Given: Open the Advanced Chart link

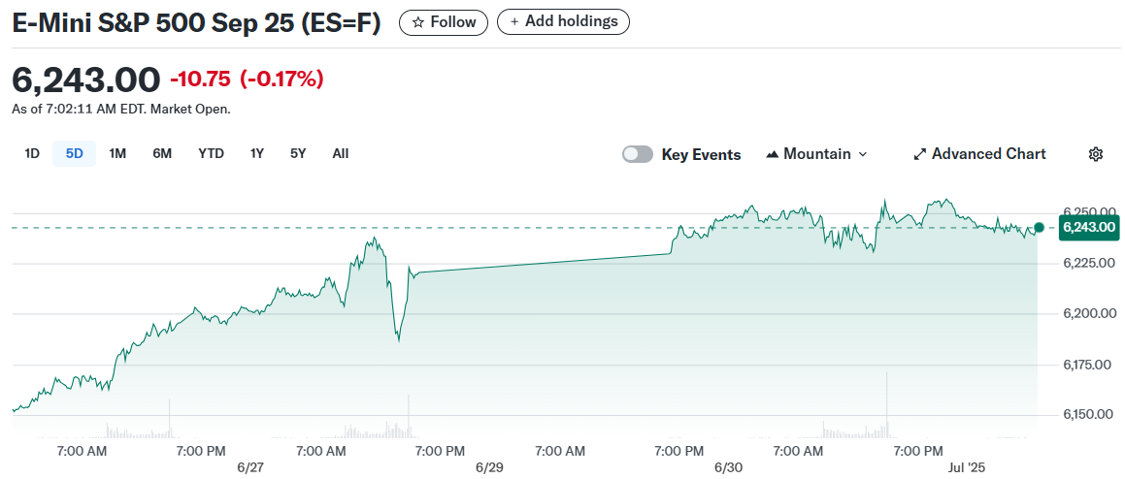Looking at the screenshot, I should (x=980, y=154).
